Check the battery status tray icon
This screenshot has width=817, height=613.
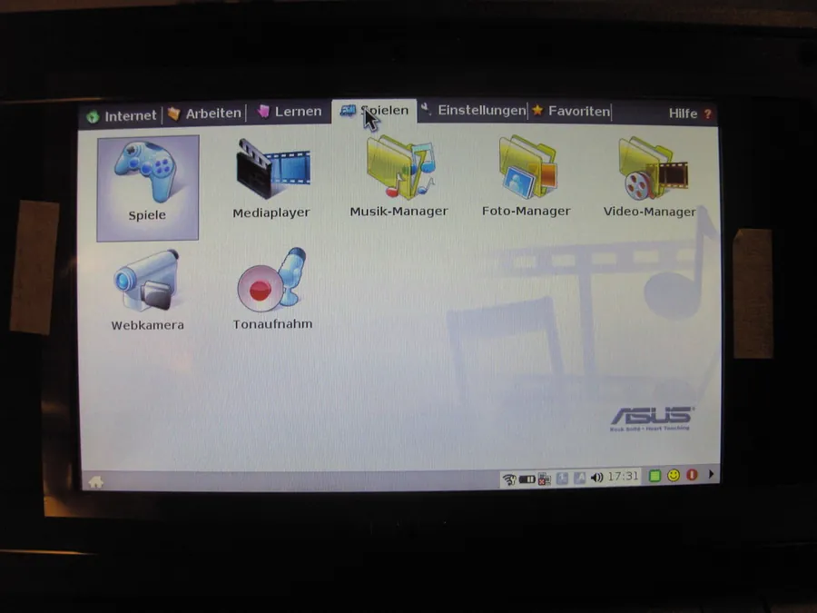click(x=527, y=479)
